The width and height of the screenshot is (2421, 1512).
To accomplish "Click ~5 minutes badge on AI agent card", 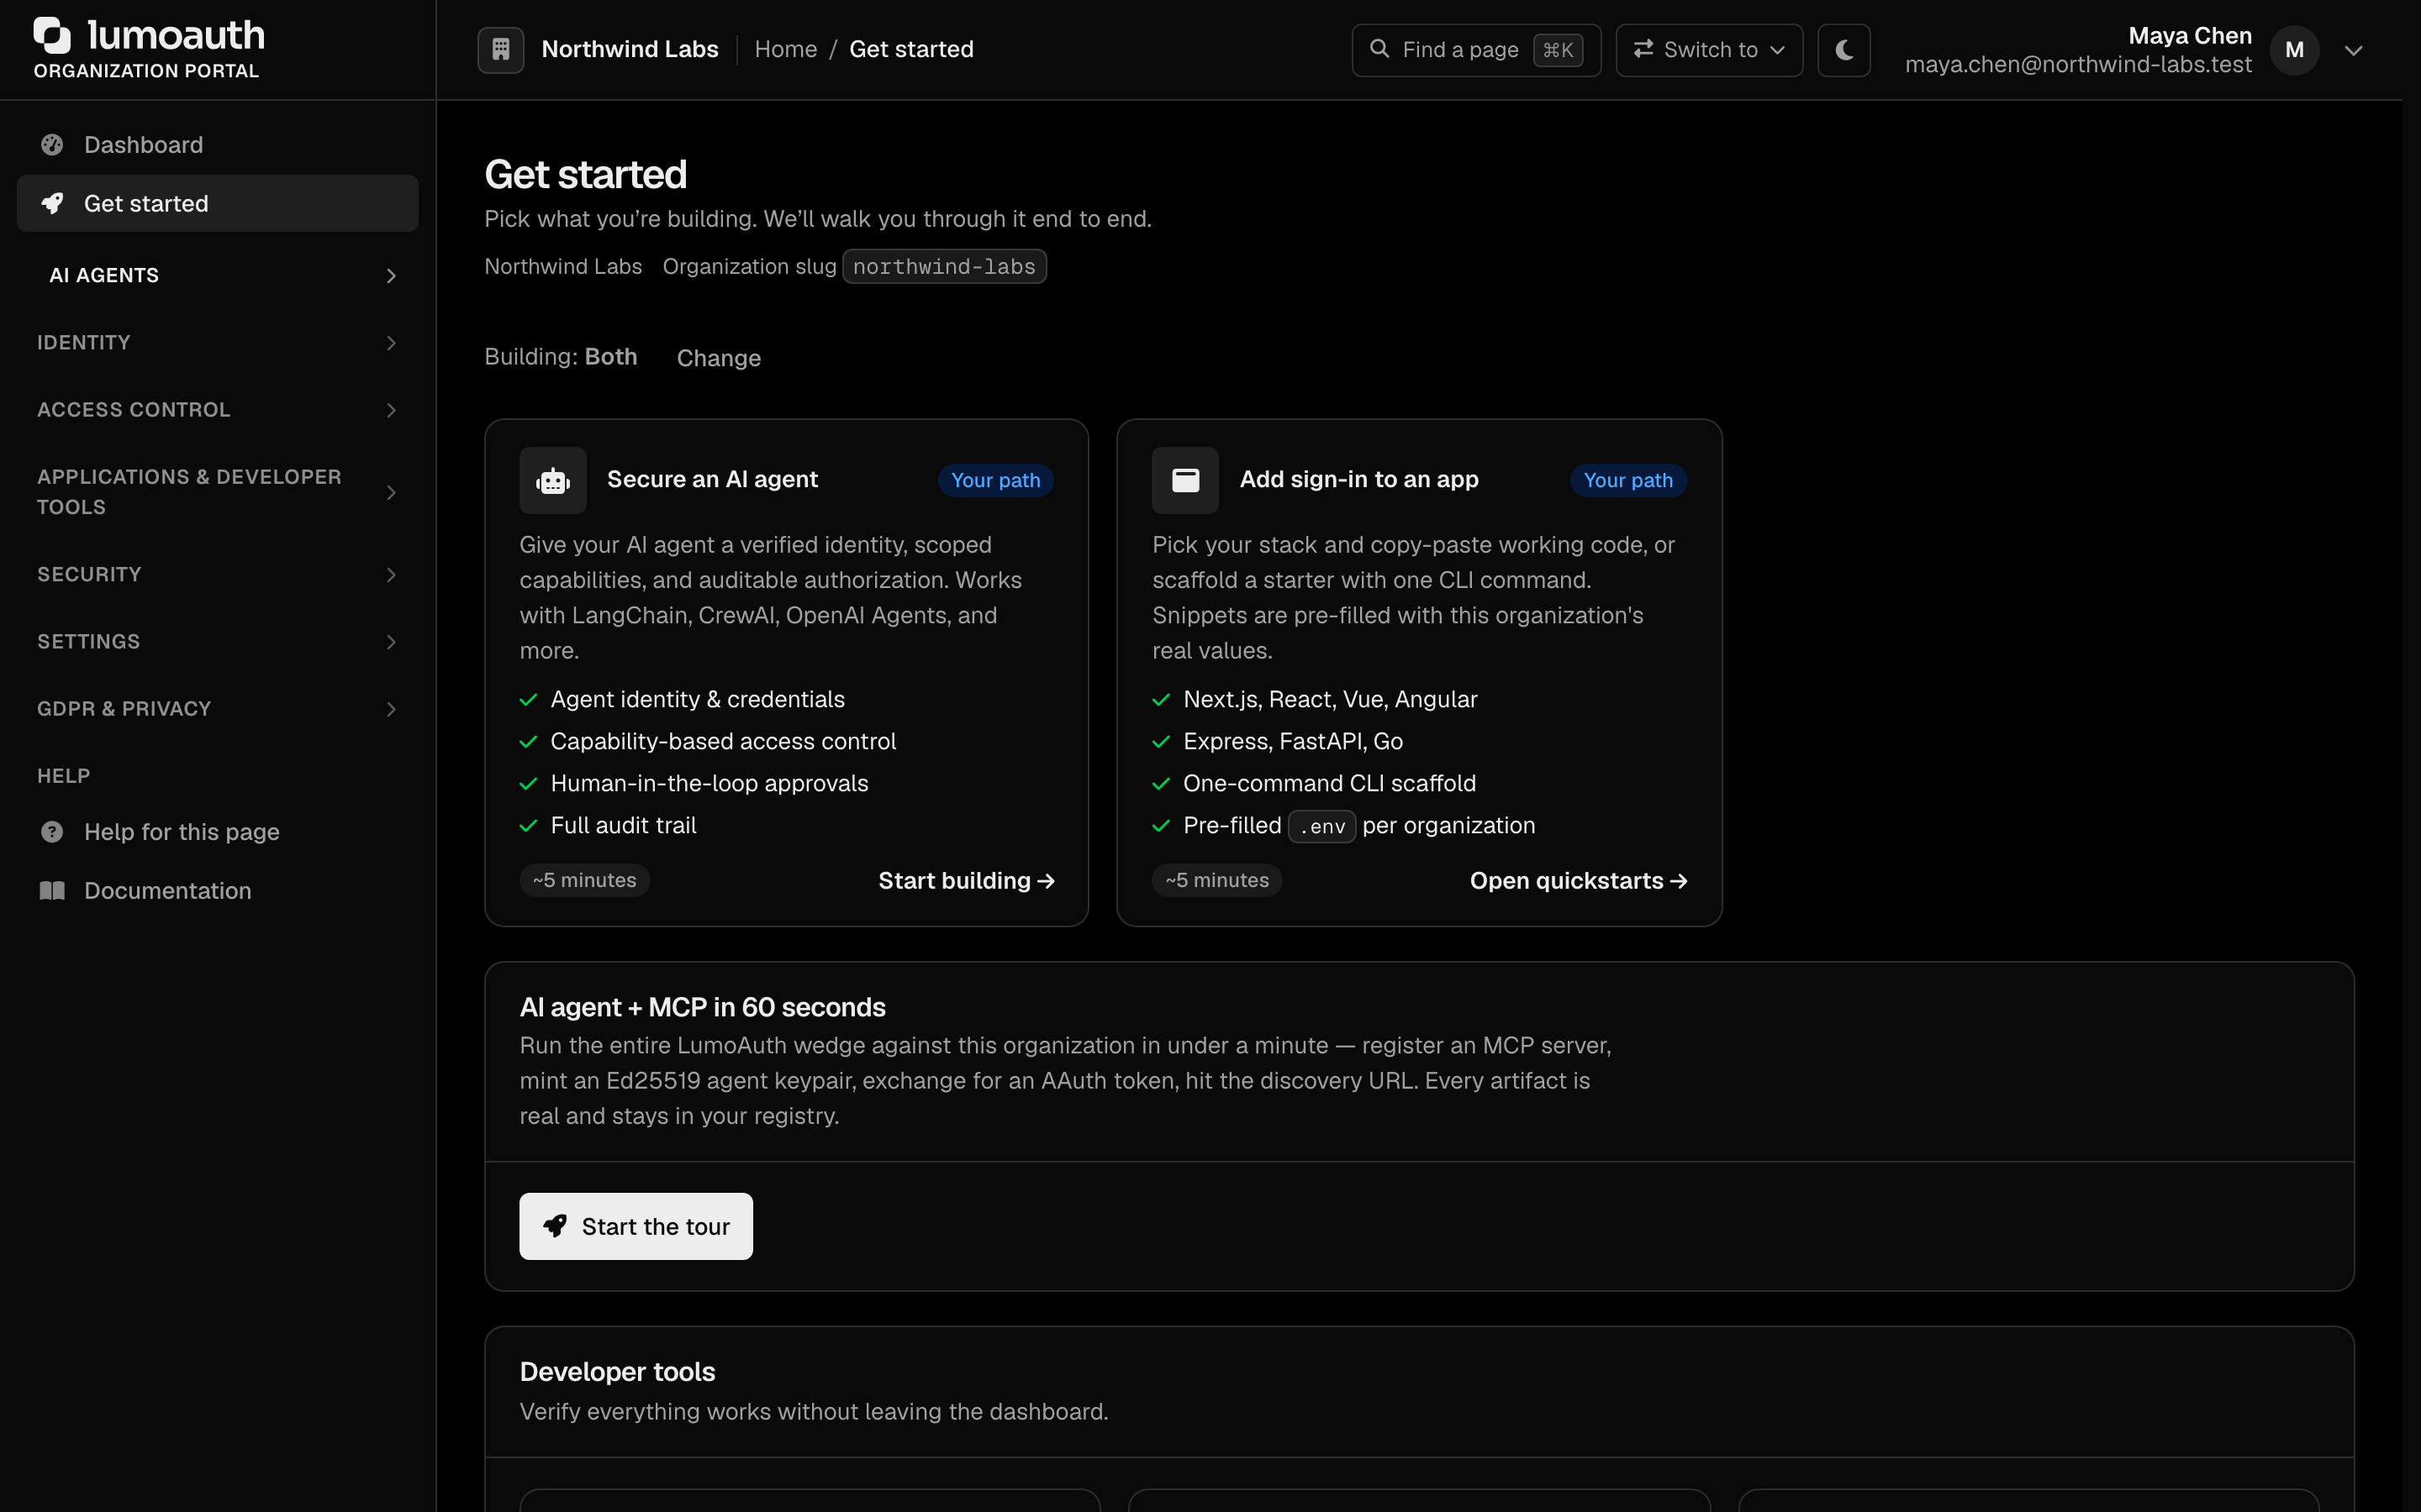I will pyautogui.click(x=584, y=880).
